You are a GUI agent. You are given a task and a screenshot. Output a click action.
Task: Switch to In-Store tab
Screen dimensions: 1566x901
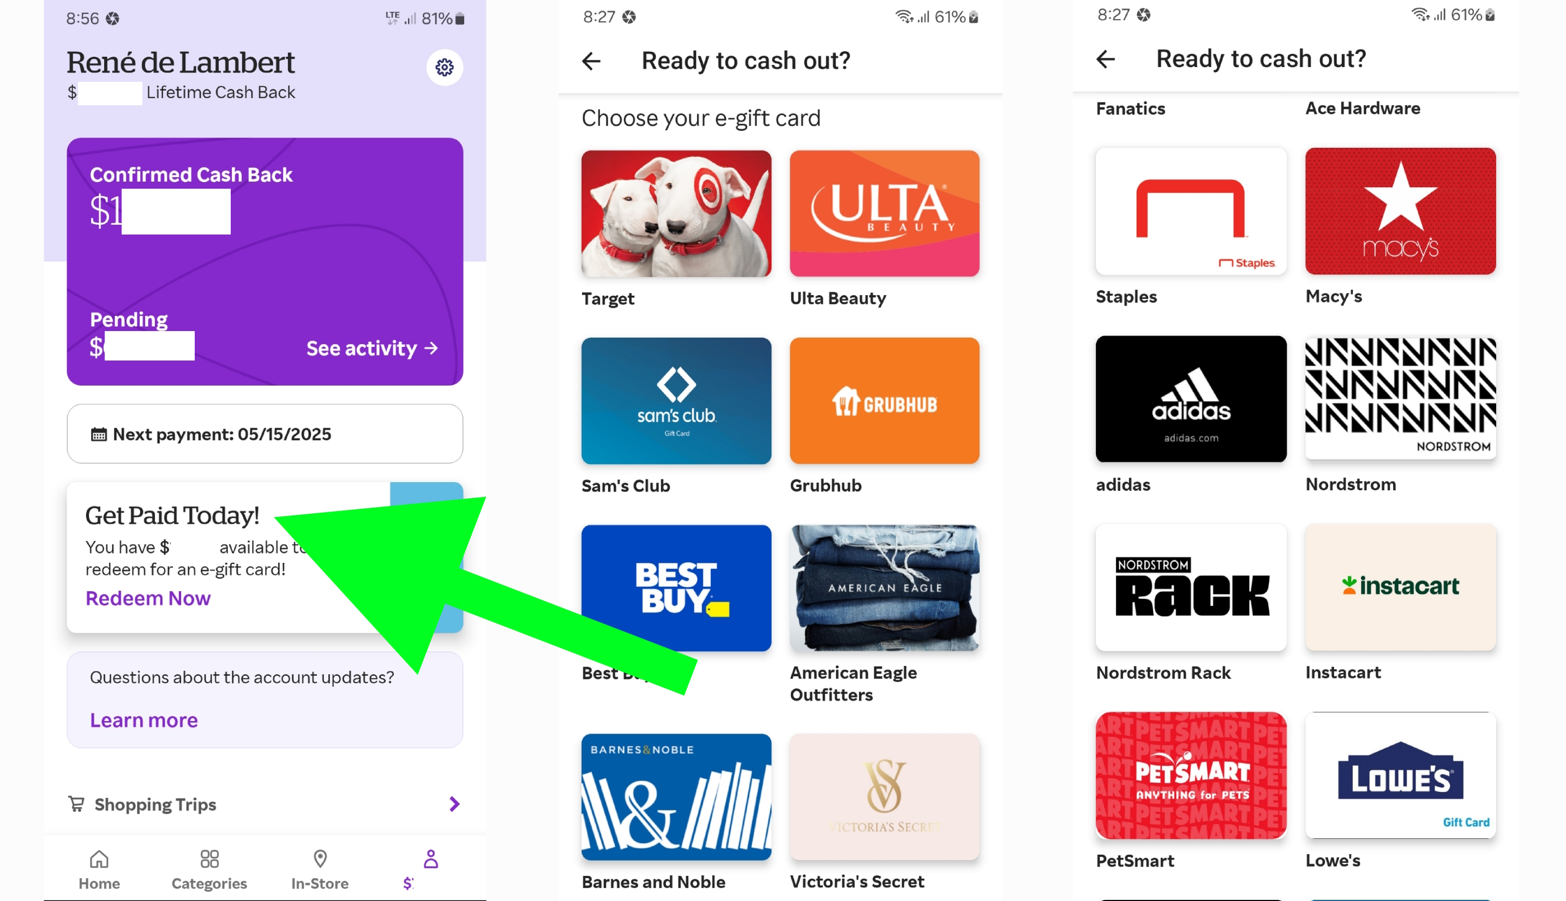320,869
